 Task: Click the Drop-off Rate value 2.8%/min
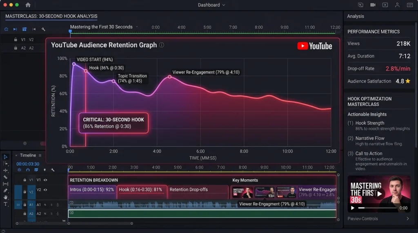pos(398,68)
